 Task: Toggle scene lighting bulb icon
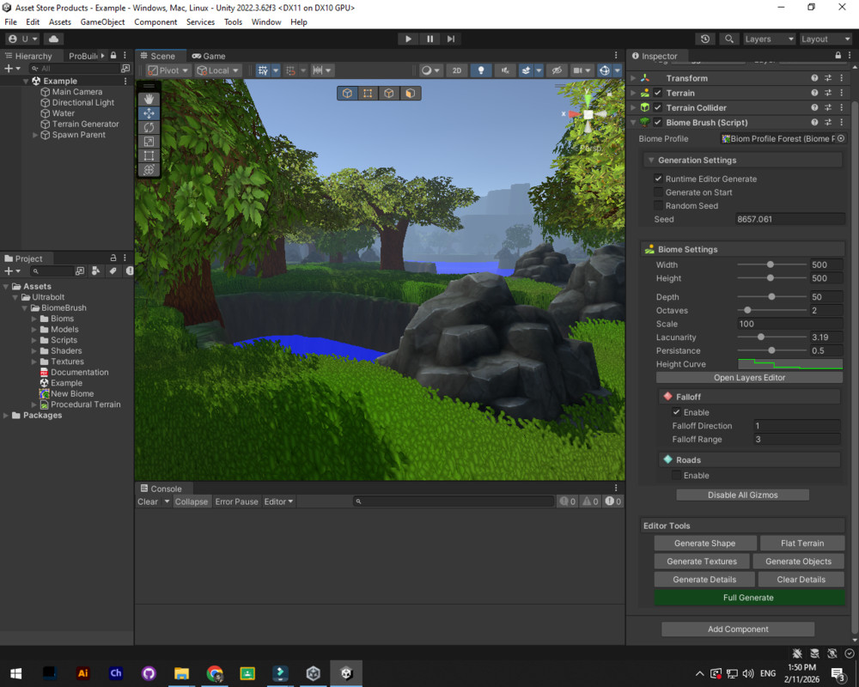480,70
